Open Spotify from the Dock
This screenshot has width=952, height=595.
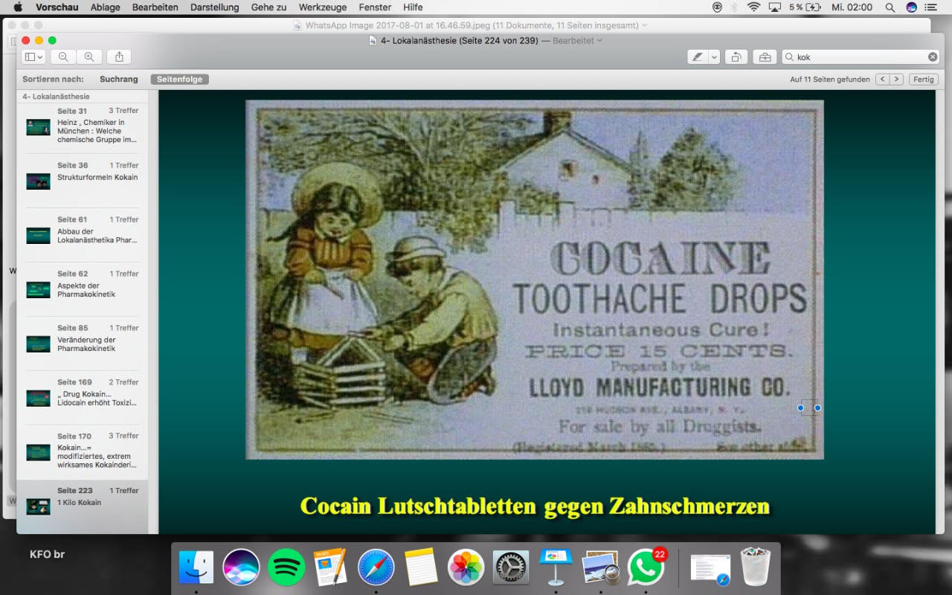tap(286, 567)
